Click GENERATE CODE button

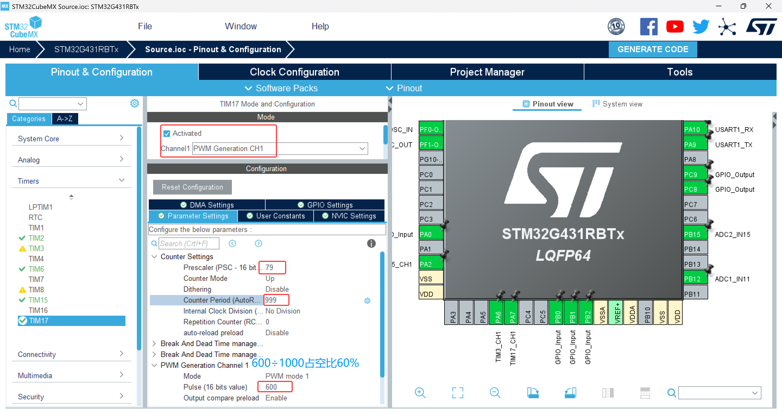coord(653,49)
